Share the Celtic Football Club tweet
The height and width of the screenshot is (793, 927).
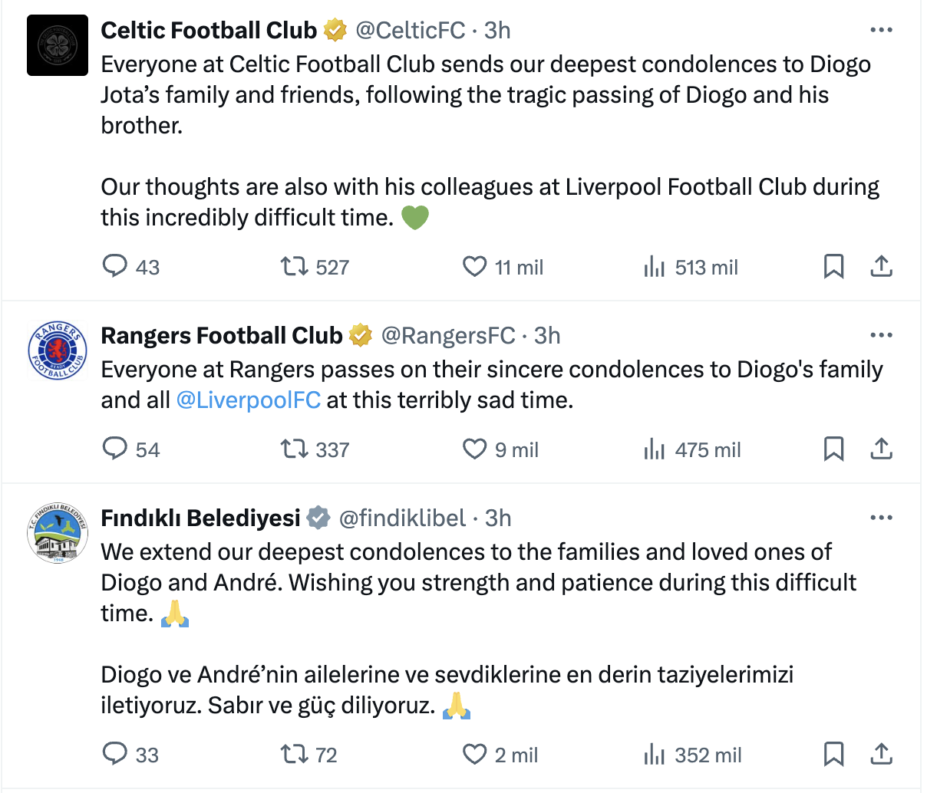pyautogui.click(x=882, y=266)
